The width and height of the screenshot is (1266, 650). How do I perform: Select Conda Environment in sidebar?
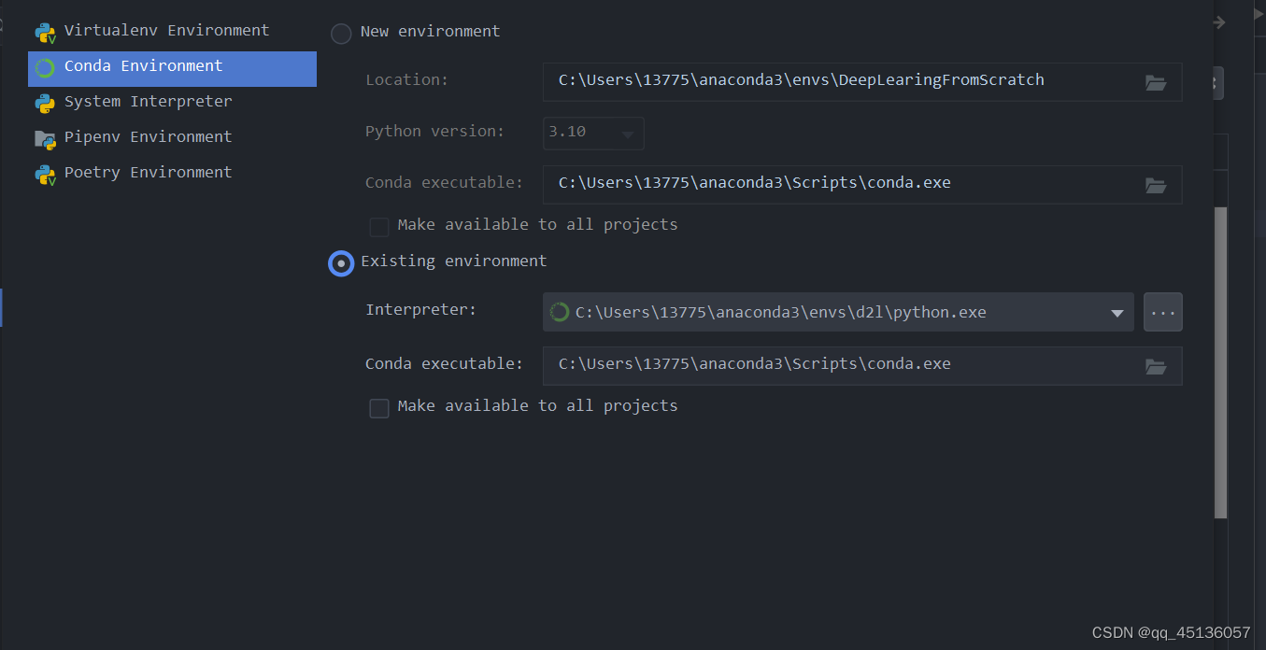(172, 68)
